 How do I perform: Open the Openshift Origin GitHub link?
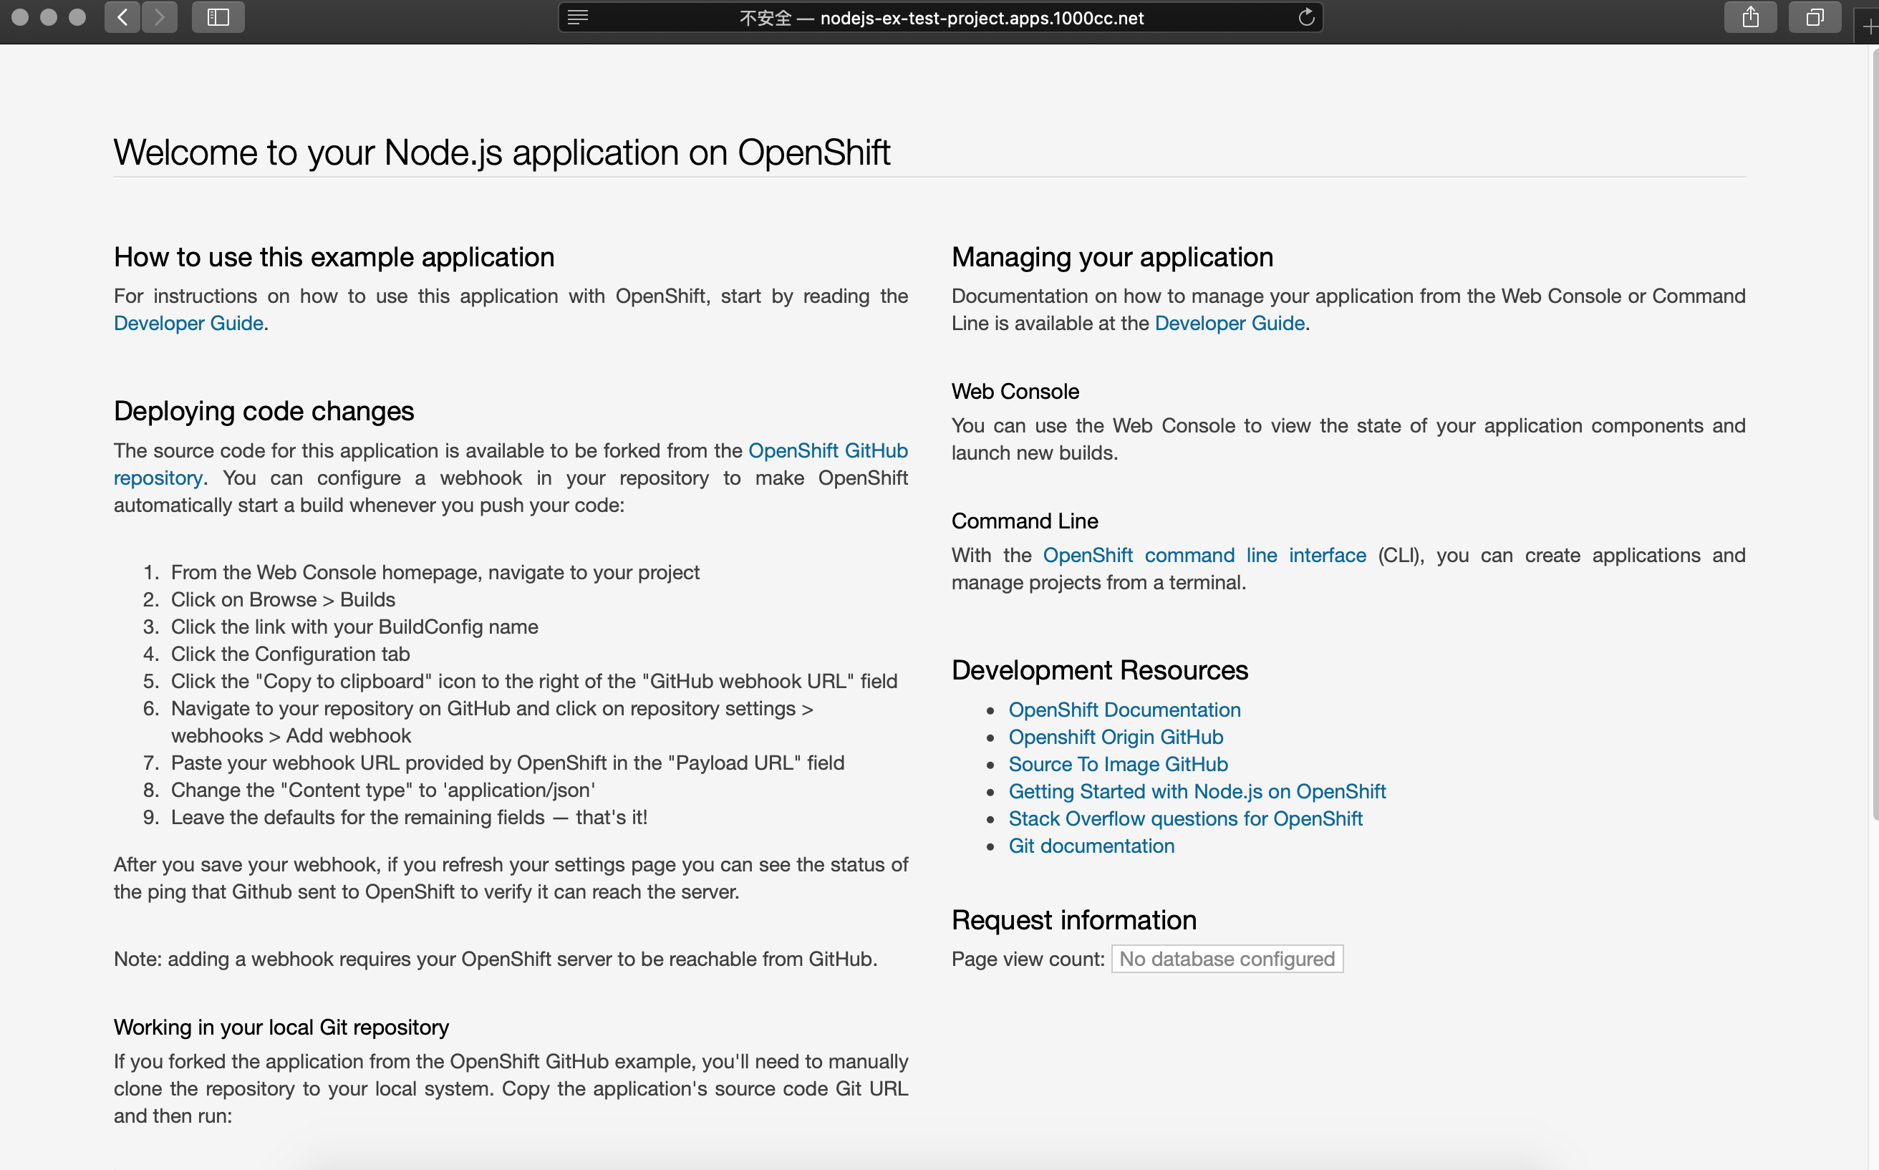click(1116, 737)
